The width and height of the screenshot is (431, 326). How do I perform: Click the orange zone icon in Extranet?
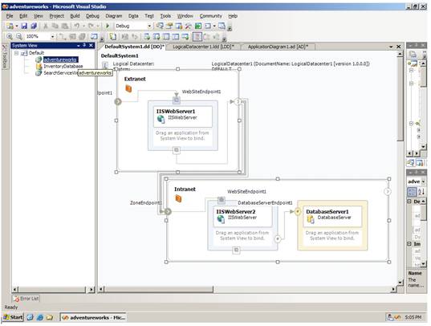pos(128,88)
